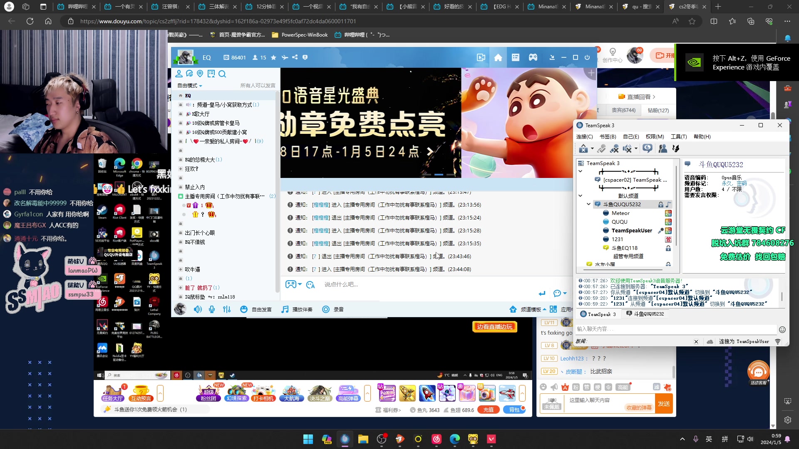The image size is (799, 449).
Task: Open 自由模式 mode dropdown in YY
Action: pos(190,86)
